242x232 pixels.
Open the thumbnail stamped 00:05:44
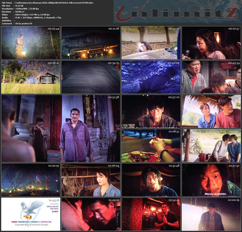[30, 43]
